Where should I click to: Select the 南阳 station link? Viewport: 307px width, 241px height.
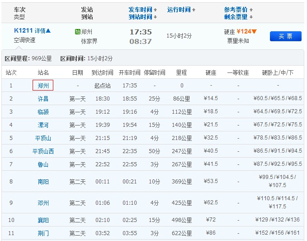(x=43, y=181)
